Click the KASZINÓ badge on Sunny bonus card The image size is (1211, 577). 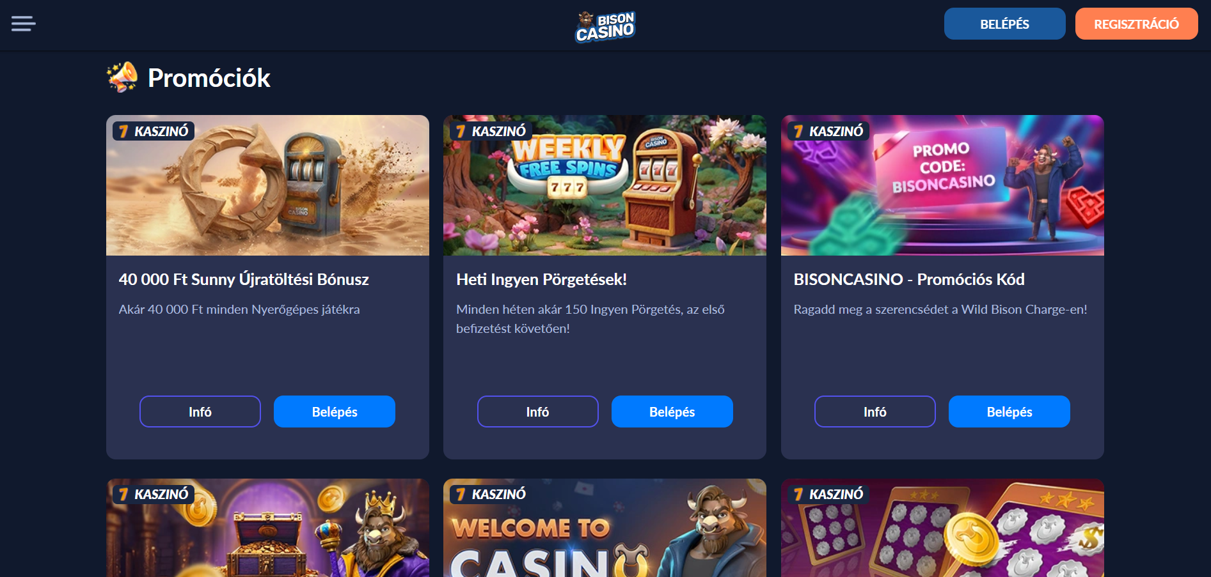(154, 131)
